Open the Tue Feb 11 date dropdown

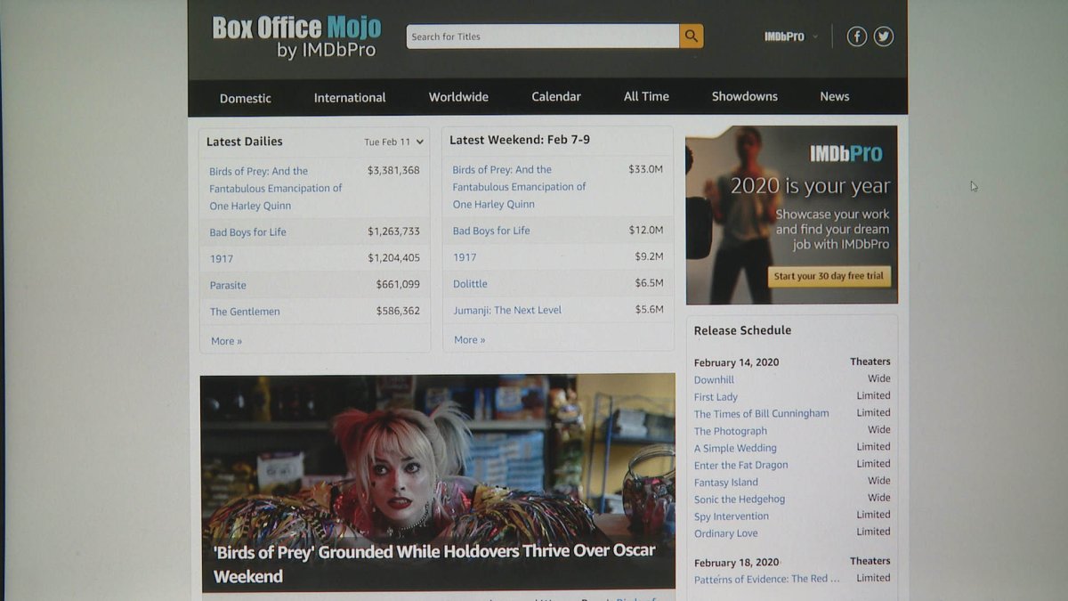(x=394, y=142)
